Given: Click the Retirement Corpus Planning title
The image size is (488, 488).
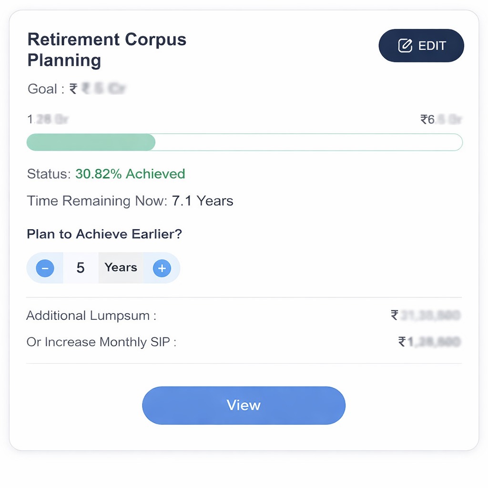Looking at the screenshot, I should click(x=107, y=50).
